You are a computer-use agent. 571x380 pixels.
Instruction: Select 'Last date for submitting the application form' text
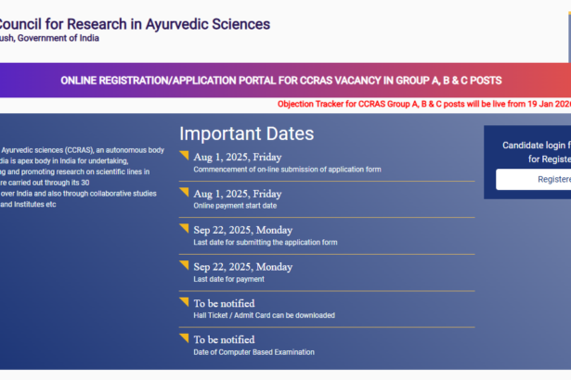[x=265, y=242]
